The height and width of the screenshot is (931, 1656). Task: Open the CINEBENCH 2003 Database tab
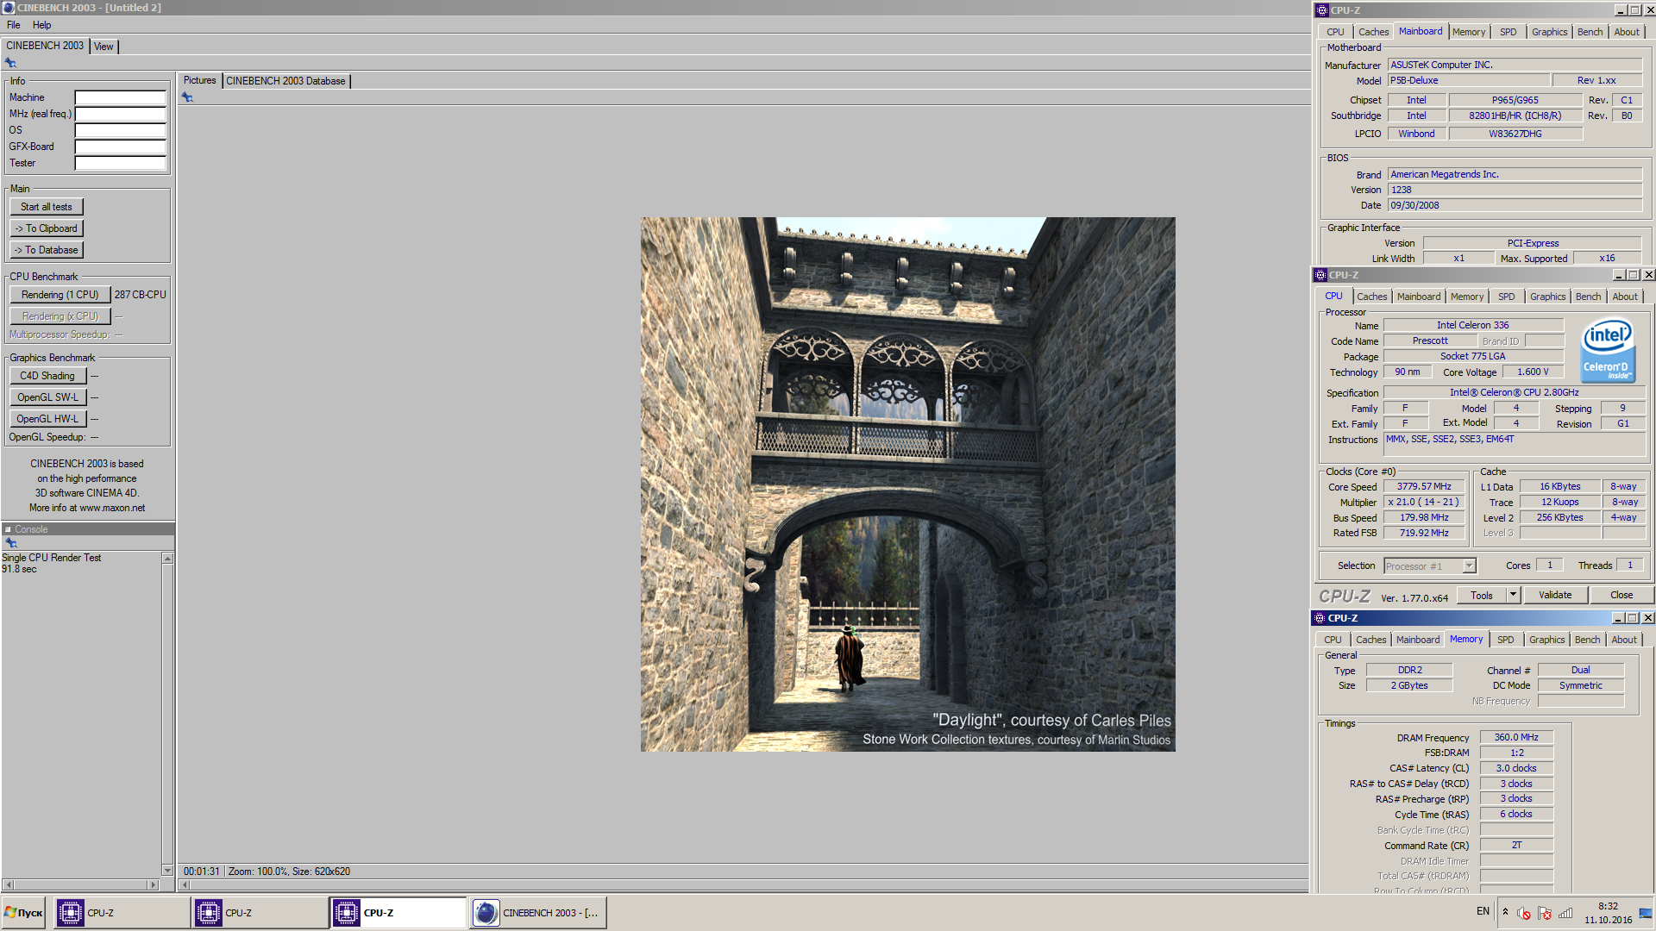point(285,81)
